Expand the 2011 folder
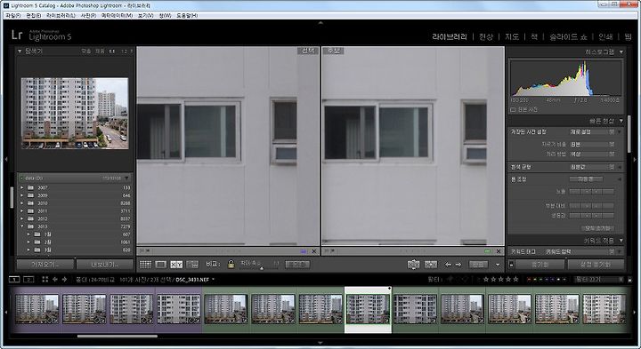Viewport: 641px width, 349px height. click(x=22, y=211)
